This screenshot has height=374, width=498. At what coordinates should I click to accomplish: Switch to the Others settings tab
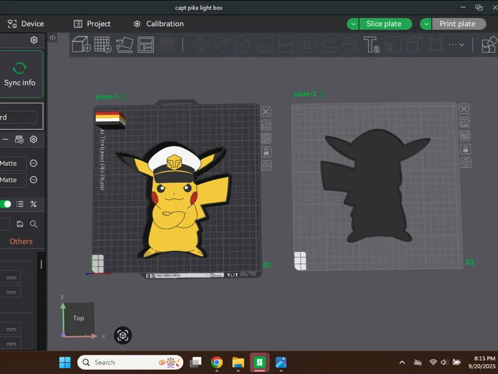pyautogui.click(x=21, y=241)
